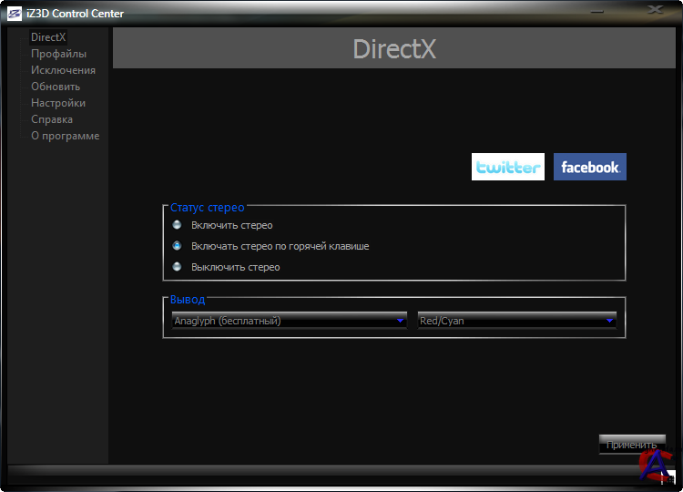Select 'Включать стерео по горячей клавише' option
Screen dimensions: 683x492
pyautogui.click(x=177, y=246)
